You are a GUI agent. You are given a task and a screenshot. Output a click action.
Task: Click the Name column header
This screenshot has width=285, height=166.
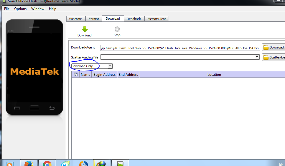(85, 75)
